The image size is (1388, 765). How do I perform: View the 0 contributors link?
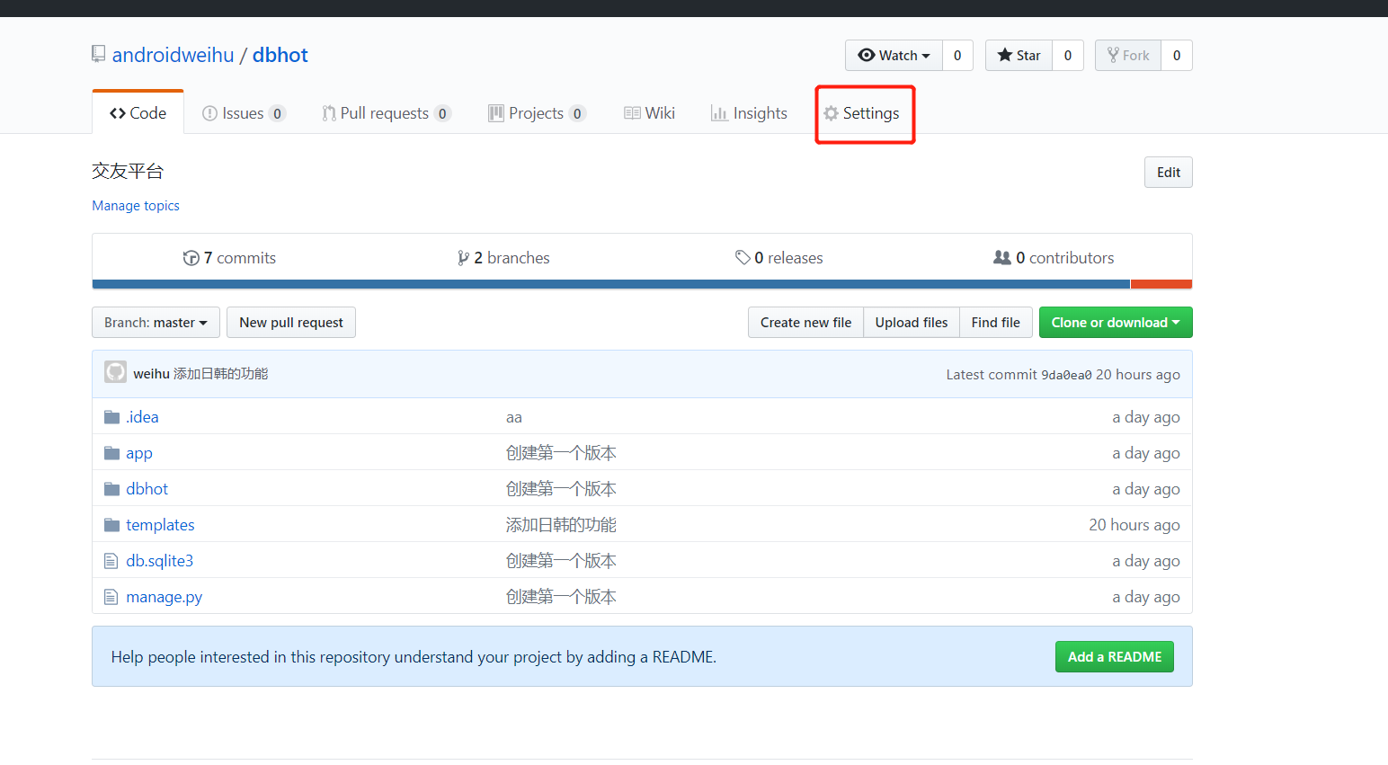click(x=1054, y=258)
